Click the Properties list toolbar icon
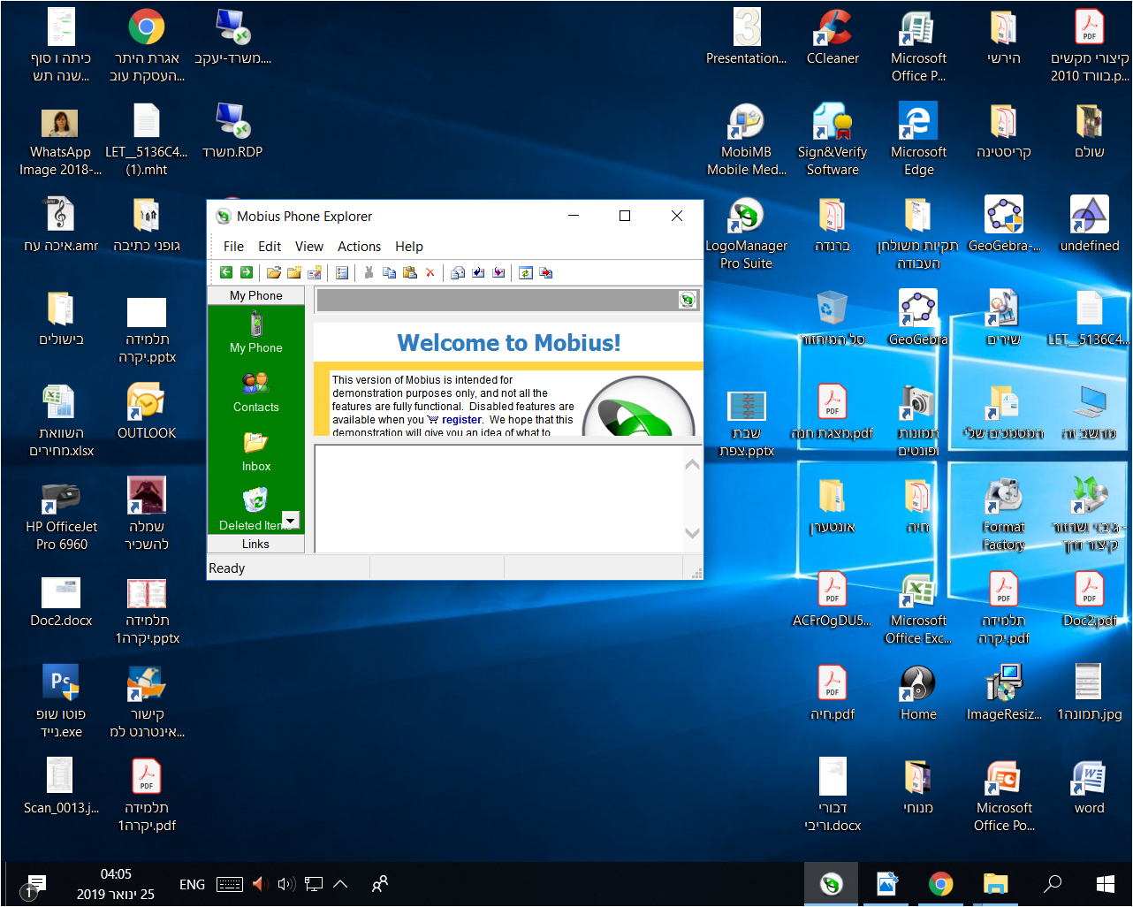Image resolution: width=1133 pixels, height=907 pixels. coord(342,272)
